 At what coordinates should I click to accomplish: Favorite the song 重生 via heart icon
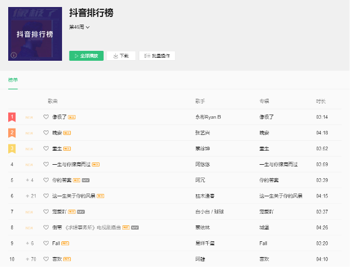point(46,148)
